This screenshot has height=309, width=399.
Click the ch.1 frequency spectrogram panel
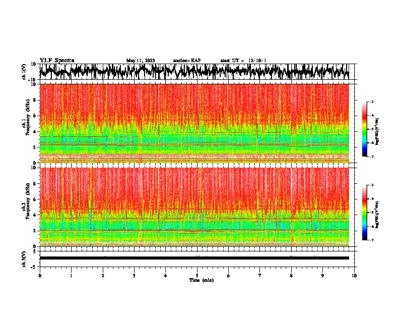(194, 123)
